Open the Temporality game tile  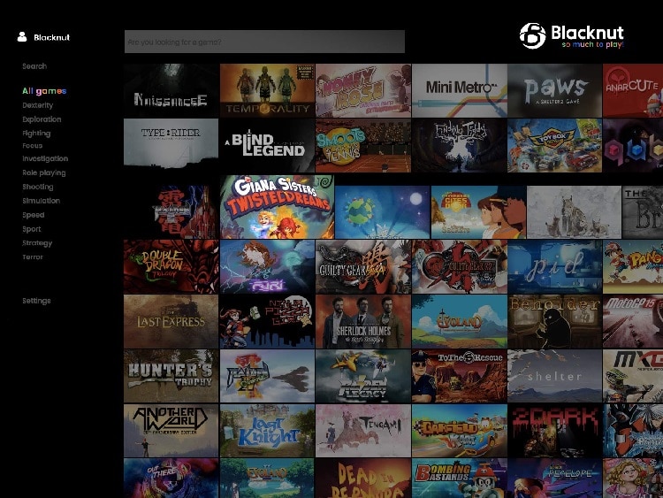[x=267, y=90]
